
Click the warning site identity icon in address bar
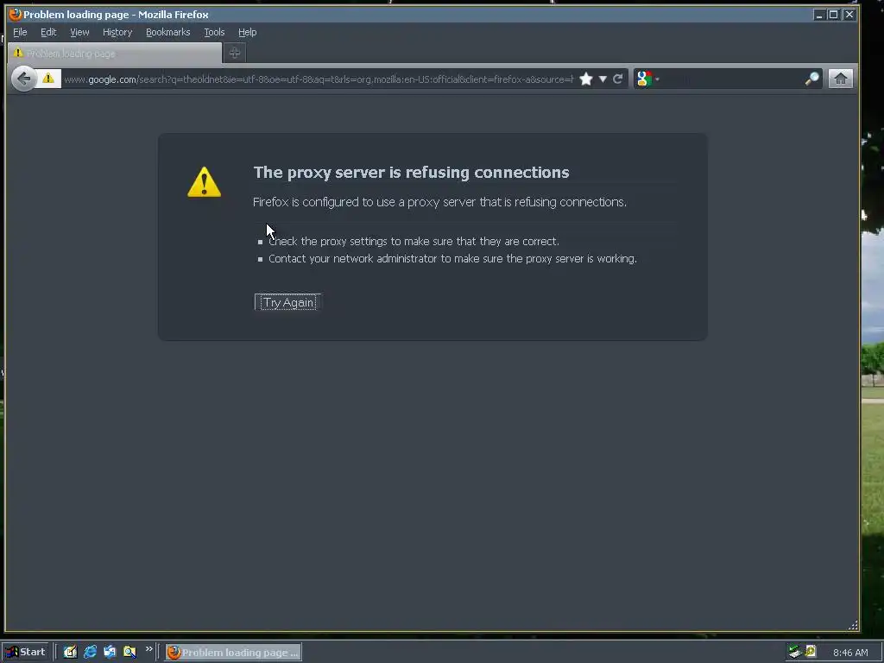(48, 79)
